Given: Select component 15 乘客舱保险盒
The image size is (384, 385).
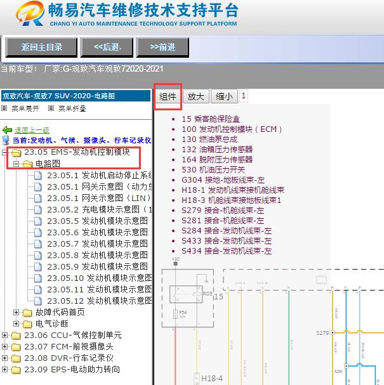Looking at the screenshot, I should coord(211,119).
